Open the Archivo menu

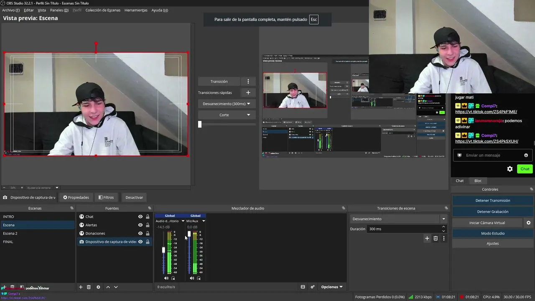click(11, 10)
